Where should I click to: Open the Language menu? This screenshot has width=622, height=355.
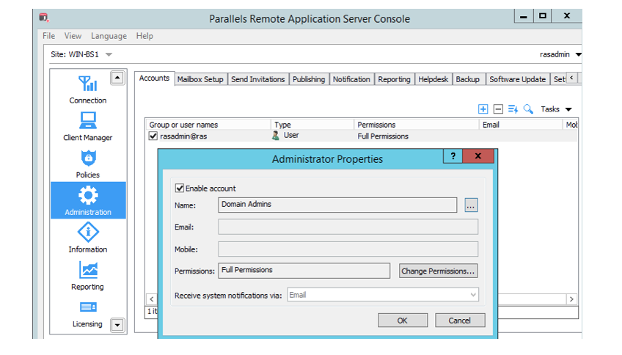point(109,36)
